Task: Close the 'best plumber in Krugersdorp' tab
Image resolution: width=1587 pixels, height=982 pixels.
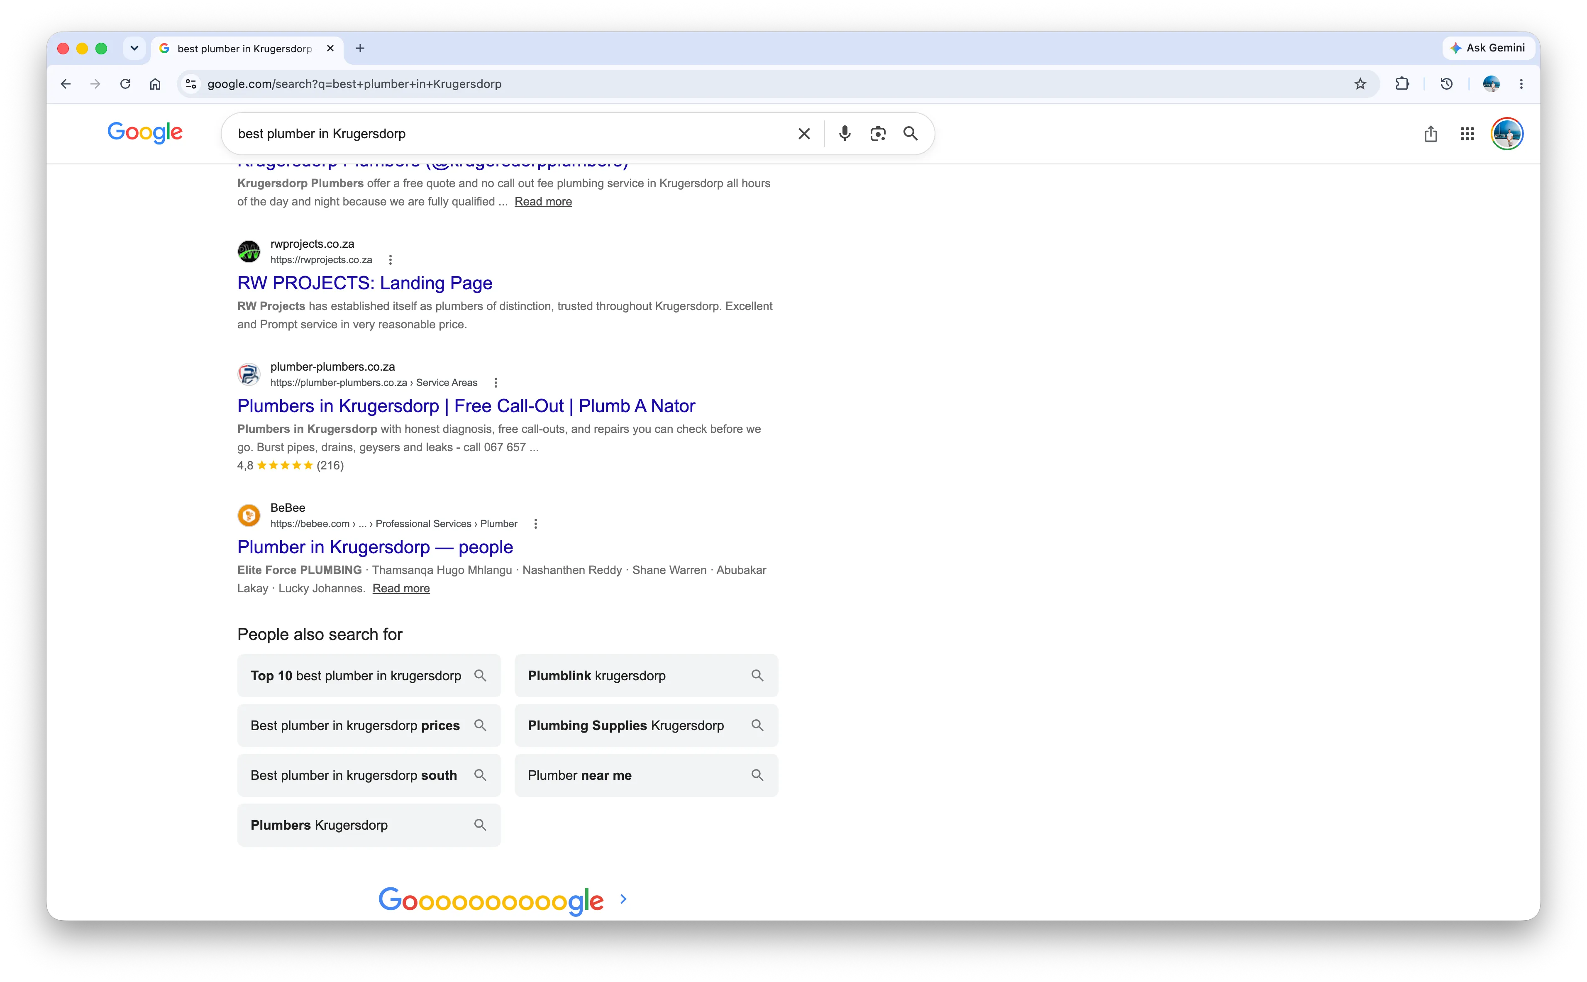Action: coord(330,48)
